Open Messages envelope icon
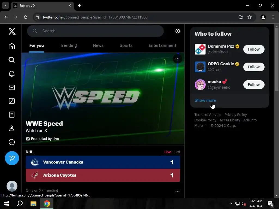The height and width of the screenshot is (209, 279). (x=12, y=87)
